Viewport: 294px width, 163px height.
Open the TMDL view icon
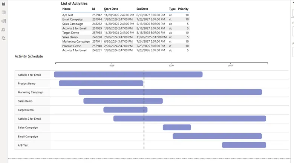coord(4,38)
